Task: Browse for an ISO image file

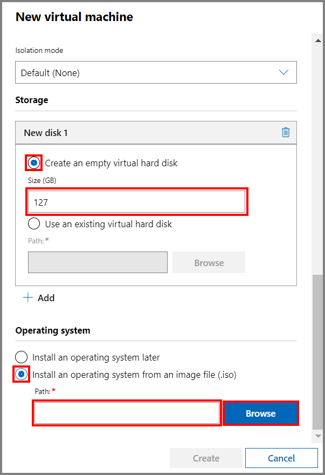Action: tap(260, 413)
